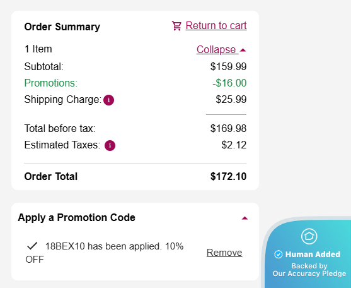Viewport: 351px width, 288px height.
Task: Show Estimated Taxes info icon
Action: (110, 145)
